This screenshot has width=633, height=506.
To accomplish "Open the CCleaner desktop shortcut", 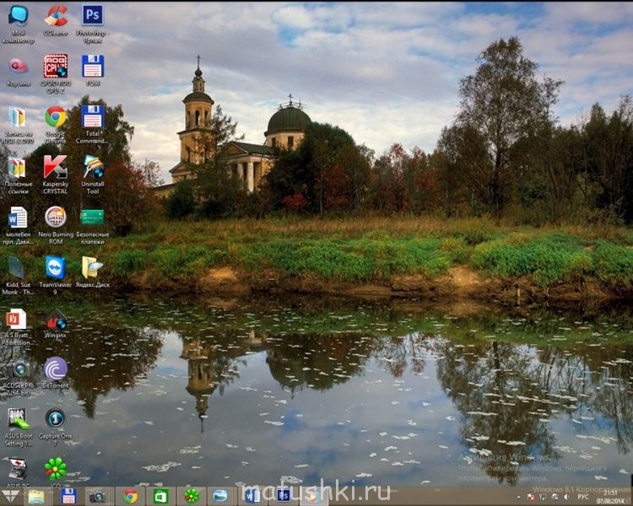I will 56,16.
